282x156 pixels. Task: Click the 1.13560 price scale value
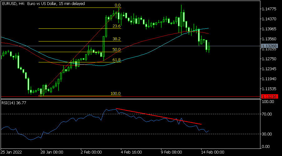[269, 39]
